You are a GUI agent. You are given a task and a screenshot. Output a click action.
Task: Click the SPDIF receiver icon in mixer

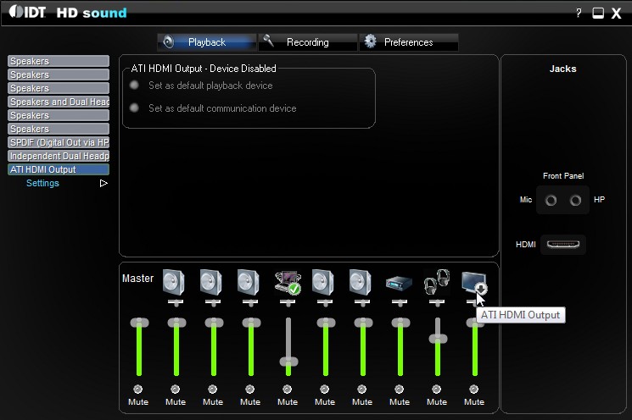(x=399, y=283)
